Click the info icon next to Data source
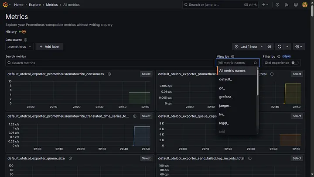This screenshot has width=314, height=177. coord(25,40)
